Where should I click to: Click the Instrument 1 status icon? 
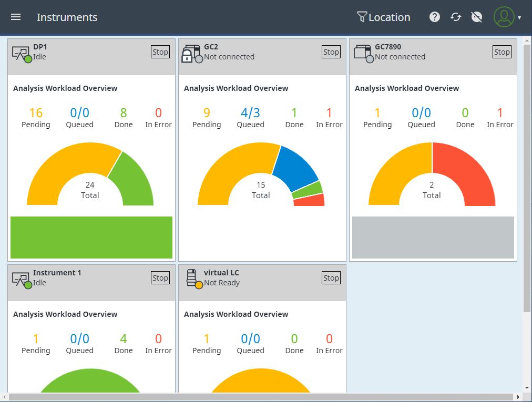tap(22, 280)
